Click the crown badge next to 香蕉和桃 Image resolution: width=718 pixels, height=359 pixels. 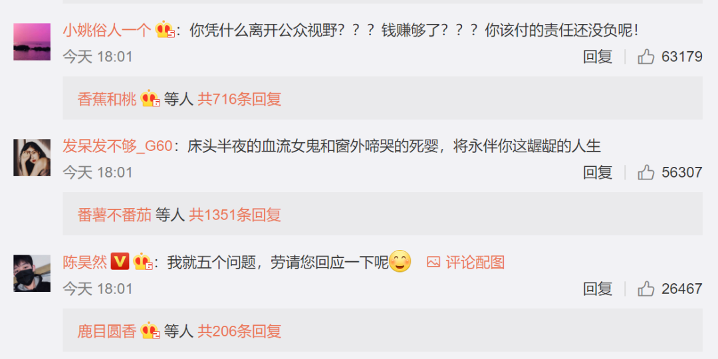150,99
